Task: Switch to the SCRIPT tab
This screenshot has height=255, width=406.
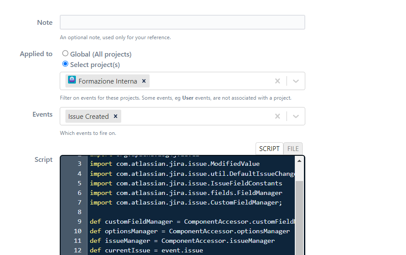Action: [x=270, y=148]
